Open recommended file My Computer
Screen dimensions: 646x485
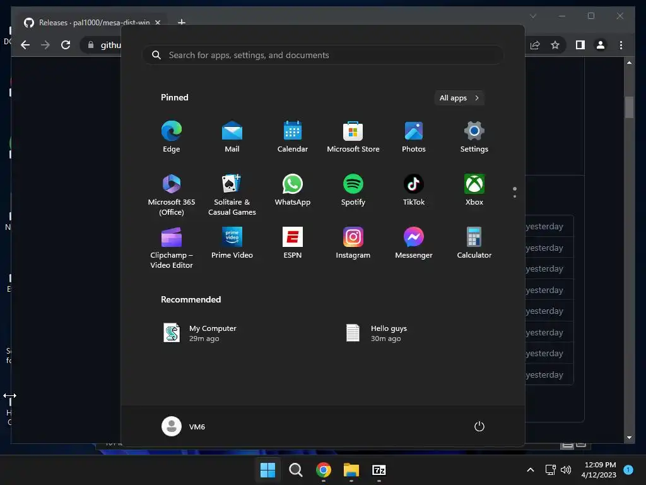coord(200,333)
